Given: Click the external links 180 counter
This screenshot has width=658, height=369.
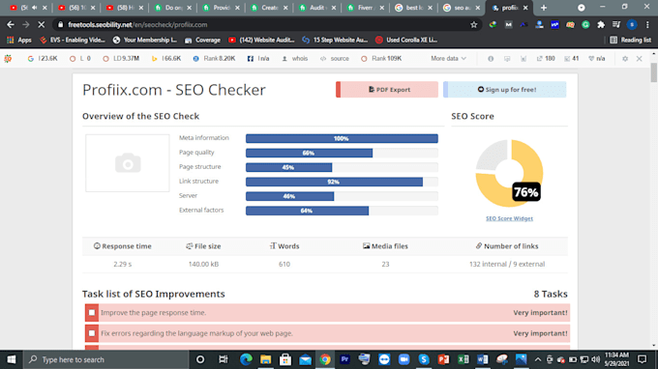Looking at the screenshot, I should click(x=546, y=59).
